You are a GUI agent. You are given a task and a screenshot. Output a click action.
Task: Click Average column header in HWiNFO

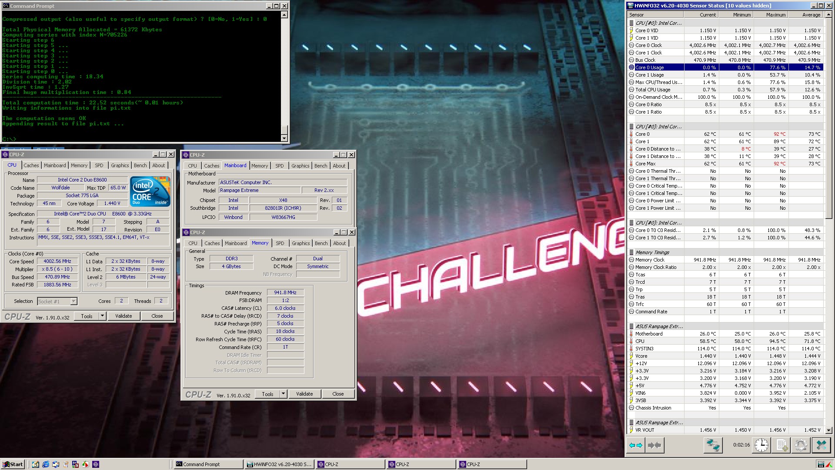[x=805, y=15]
